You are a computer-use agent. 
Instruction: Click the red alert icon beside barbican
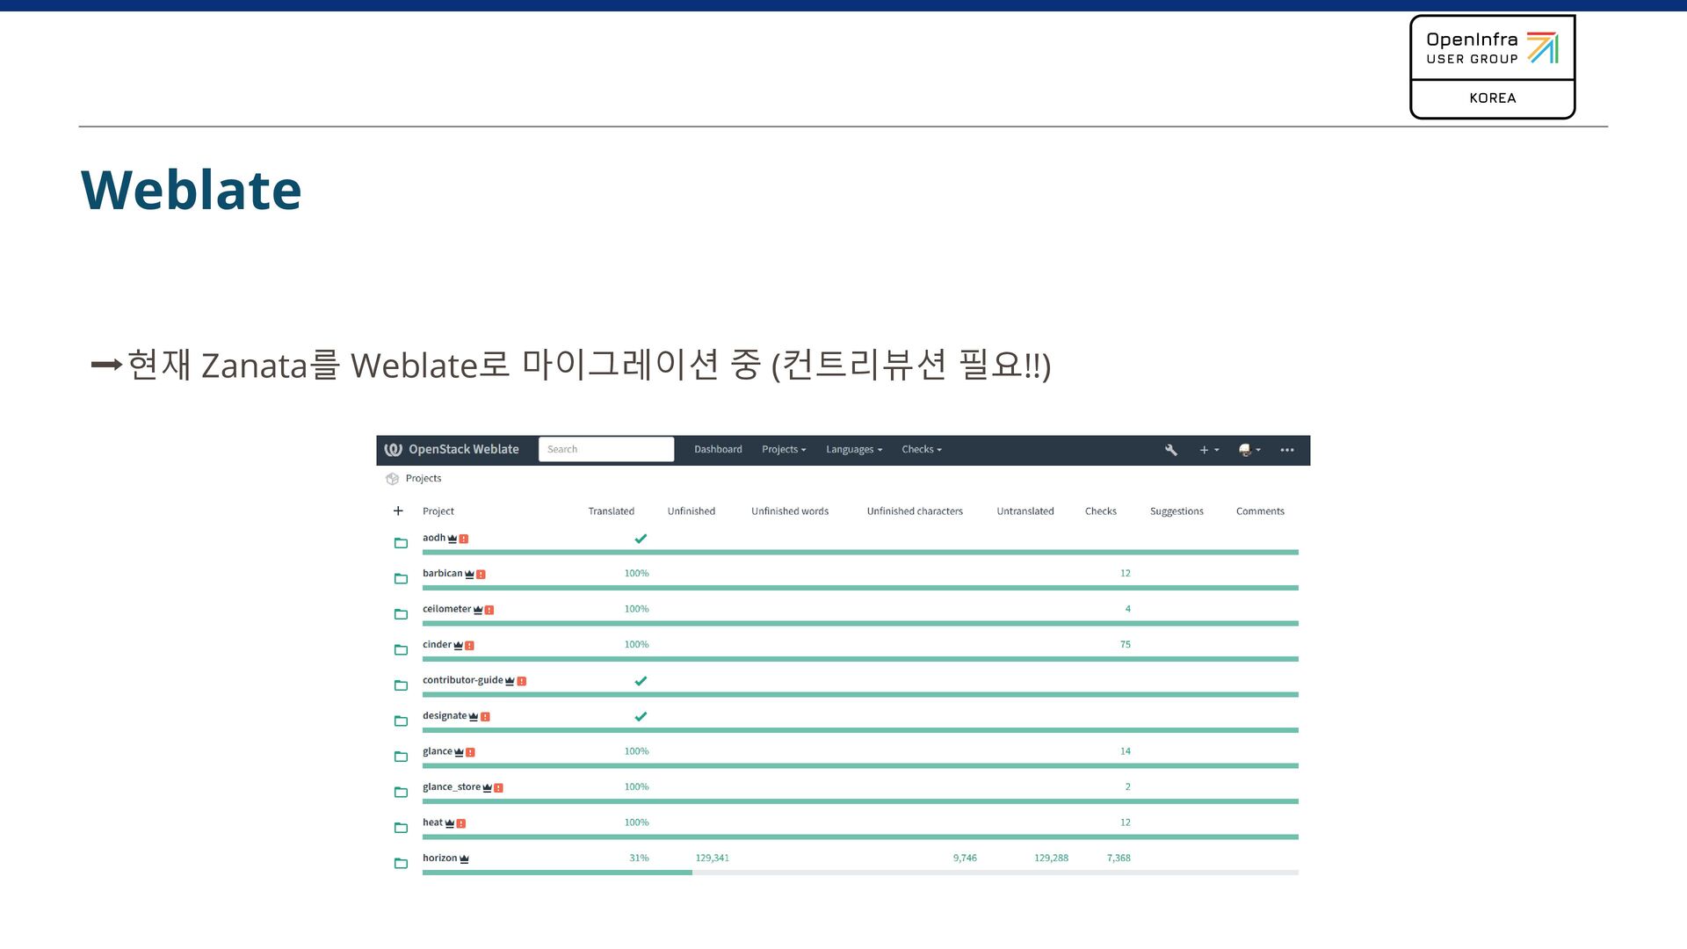[481, 575]
